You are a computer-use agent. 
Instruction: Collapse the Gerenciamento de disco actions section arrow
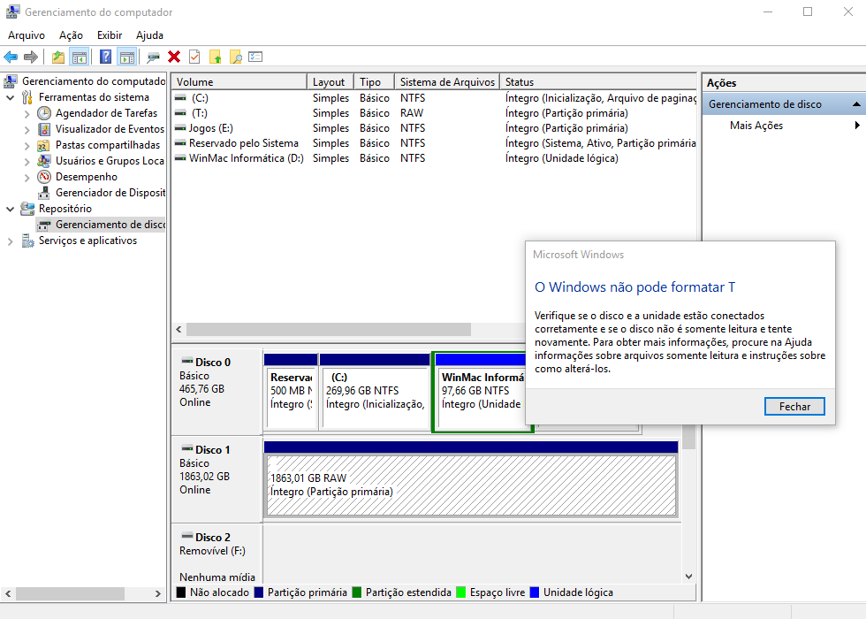point(856,104)
